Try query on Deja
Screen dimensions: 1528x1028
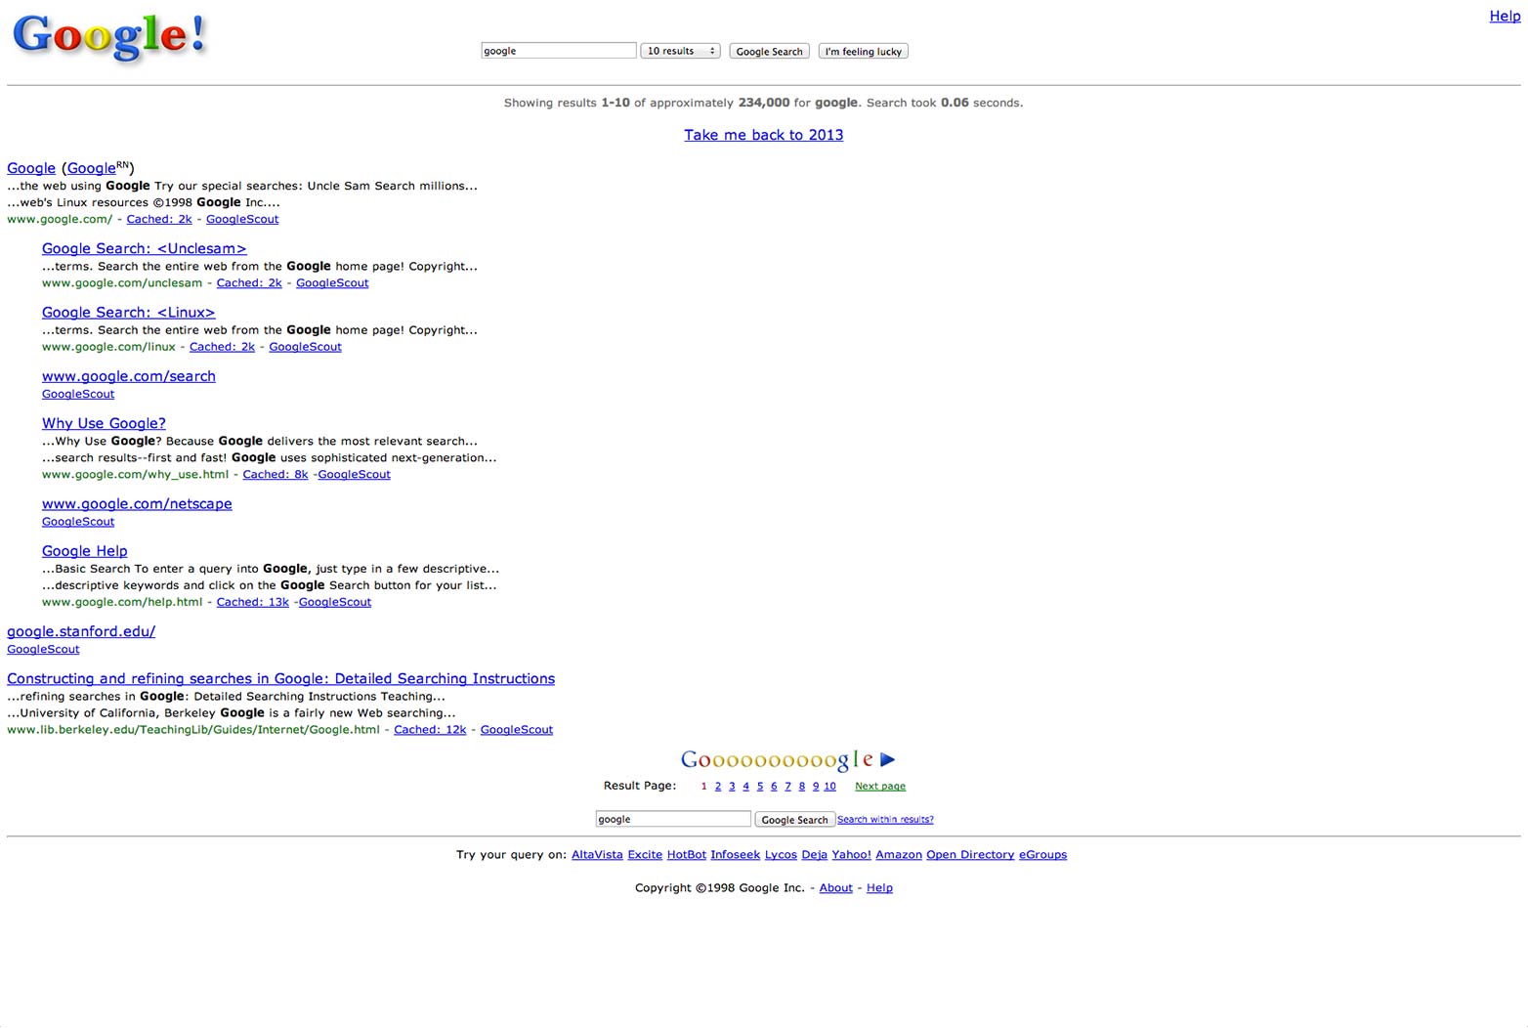point(814,854)
